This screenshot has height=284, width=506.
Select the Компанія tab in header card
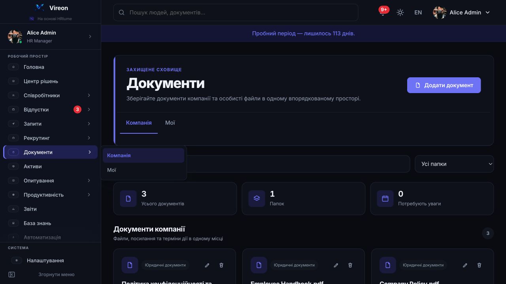[x=139, y=123]
